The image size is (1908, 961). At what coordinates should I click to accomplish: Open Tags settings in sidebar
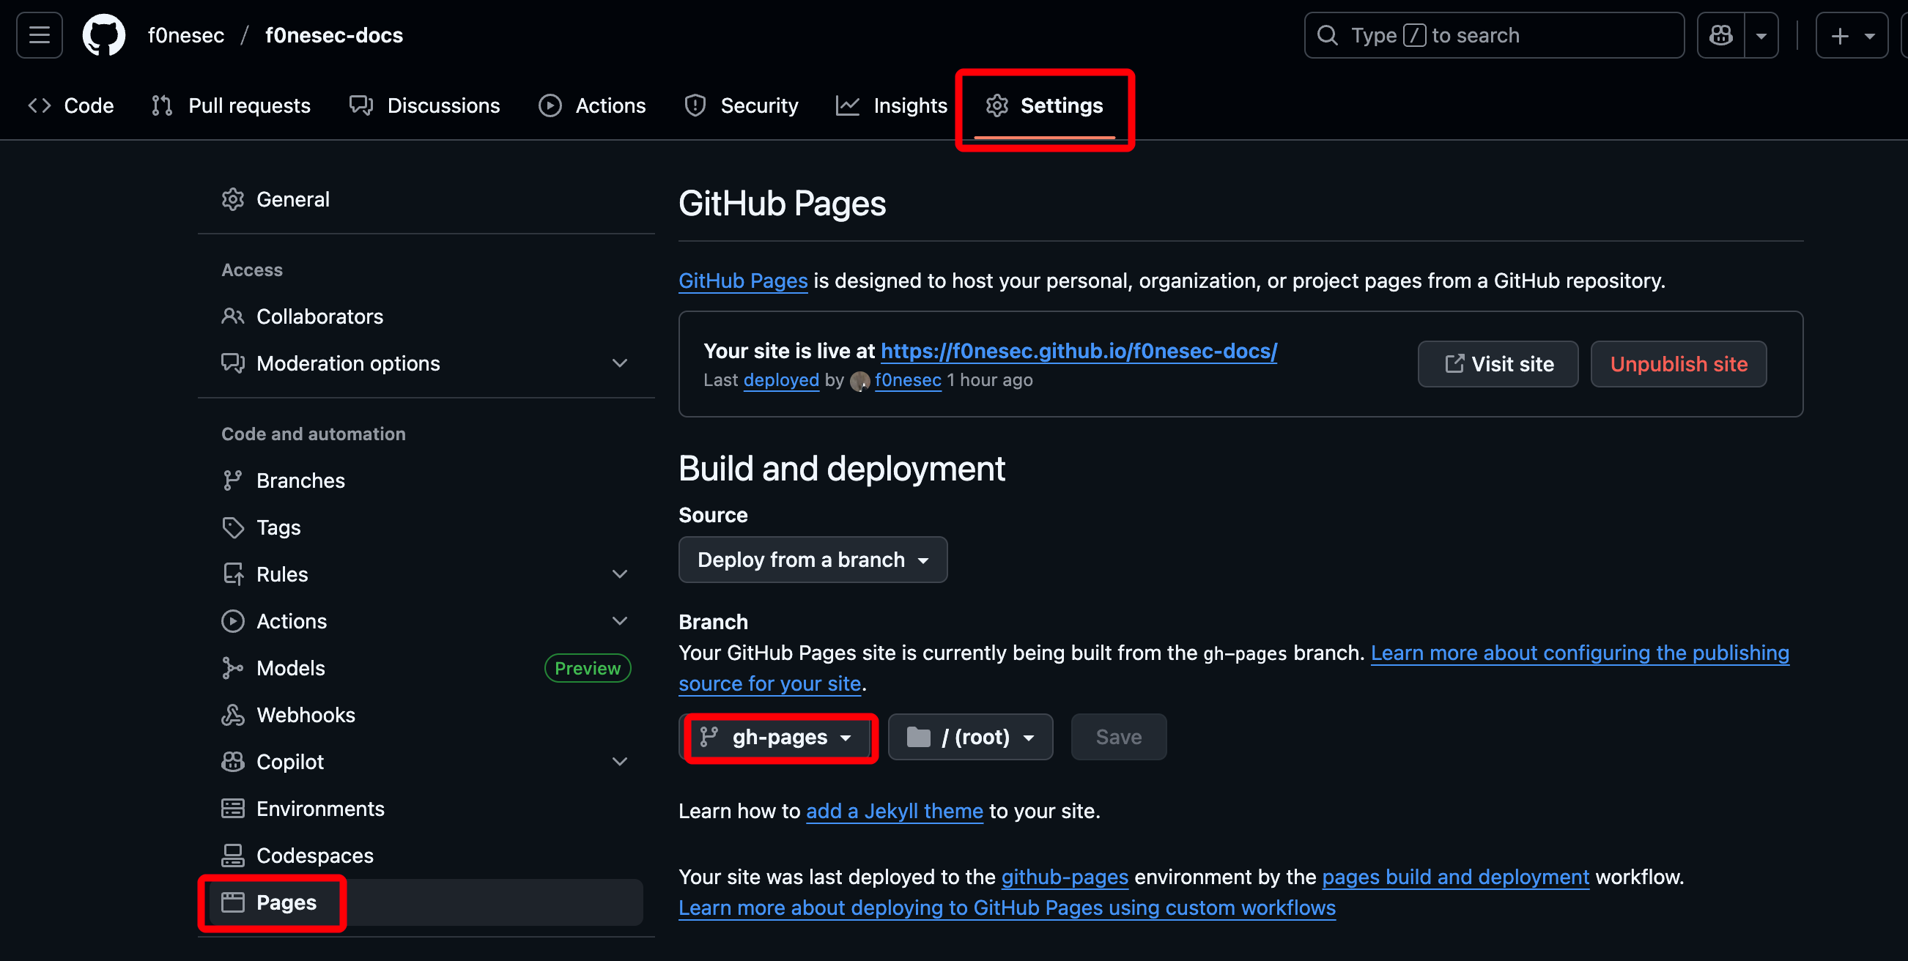(278, 527)
